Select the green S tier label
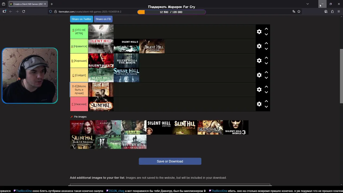Screen dimensions: 343x193 [79, 32]
